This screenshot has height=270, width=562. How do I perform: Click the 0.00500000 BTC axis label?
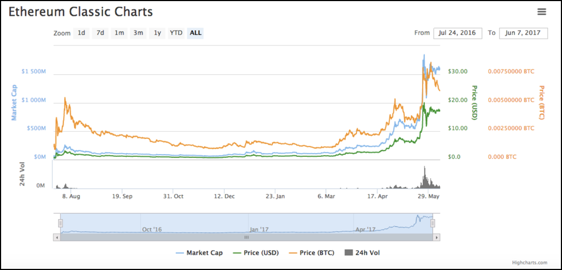click(x=511, y=100)
